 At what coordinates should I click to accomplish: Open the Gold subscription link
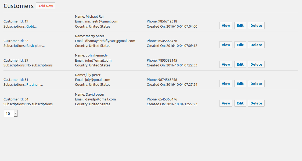[31, 26]
